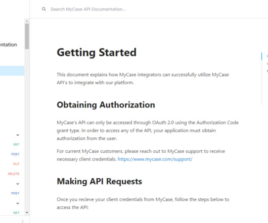This screenshot has width=268, height=223.
Task: Click the Making API Requests heading
Action: 99,181
